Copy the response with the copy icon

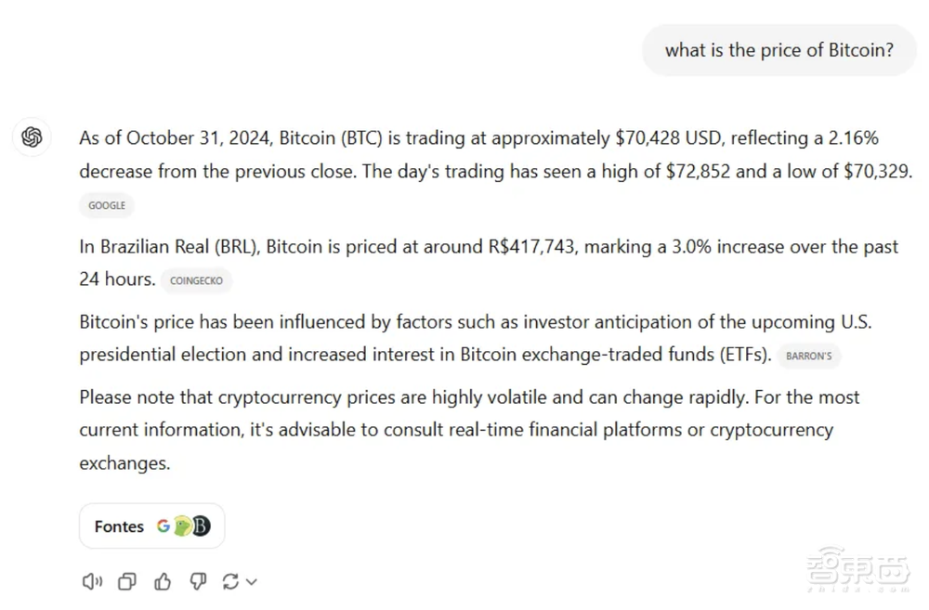127,581
